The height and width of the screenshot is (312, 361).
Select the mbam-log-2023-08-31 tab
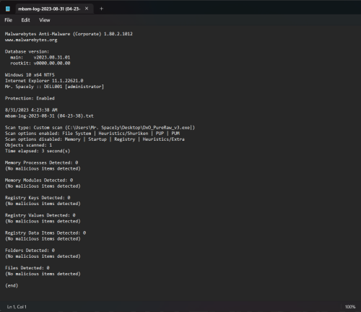coord(49,9)
